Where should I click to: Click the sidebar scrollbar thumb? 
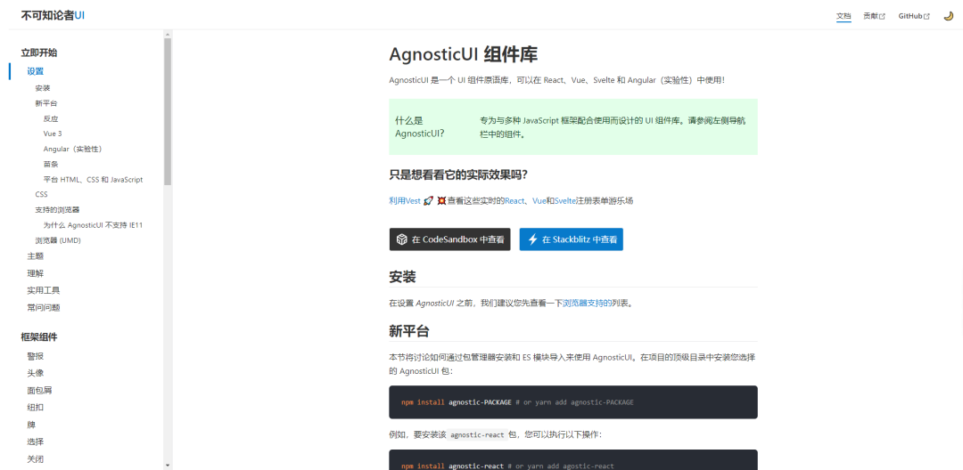[x=168, y=111]
